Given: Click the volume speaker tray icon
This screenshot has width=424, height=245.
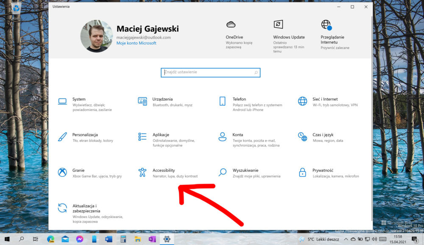Looking at the screenshot, I should (x=374, y=239).
